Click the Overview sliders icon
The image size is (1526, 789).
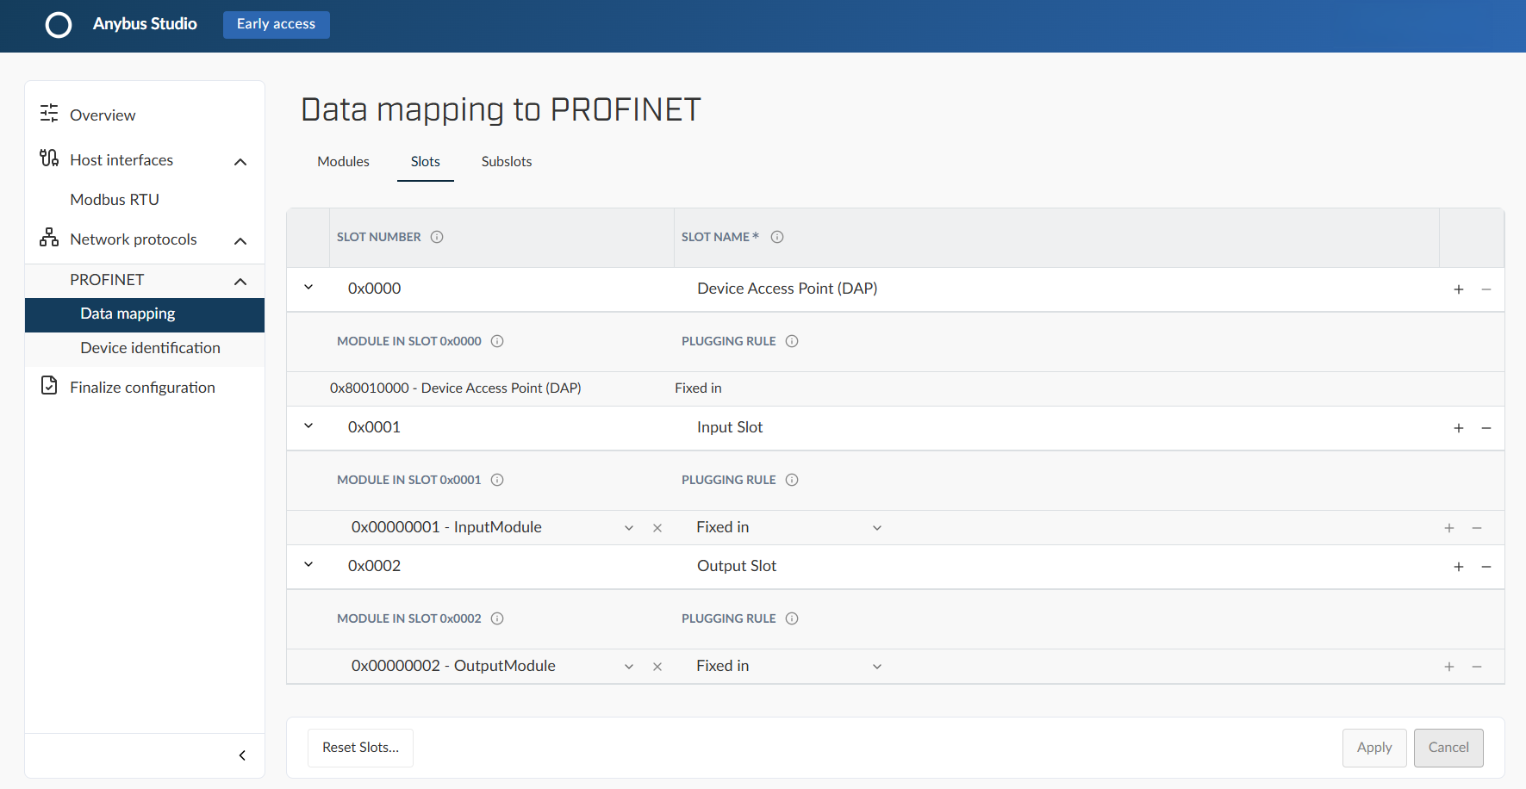49,114
